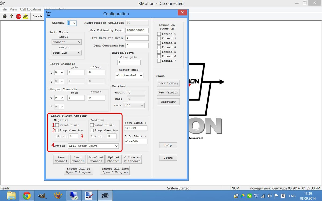The width and height of the screenshot is (322, 201).
Task: Open File Explorer from the taskbar
Action: pos(11,196)
